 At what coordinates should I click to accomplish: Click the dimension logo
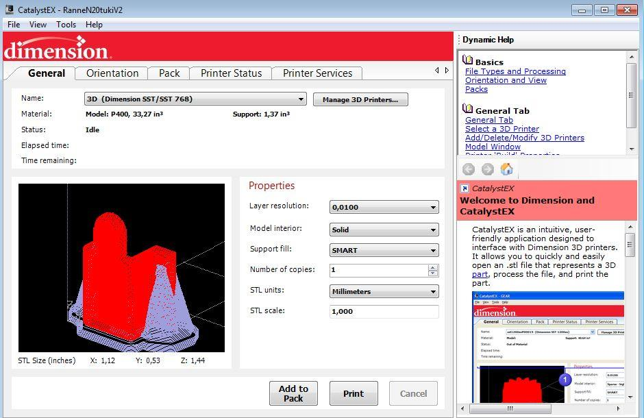coord(56,48)
